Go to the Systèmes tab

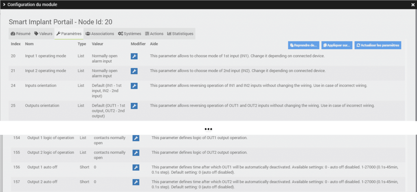tap(129, 34)
